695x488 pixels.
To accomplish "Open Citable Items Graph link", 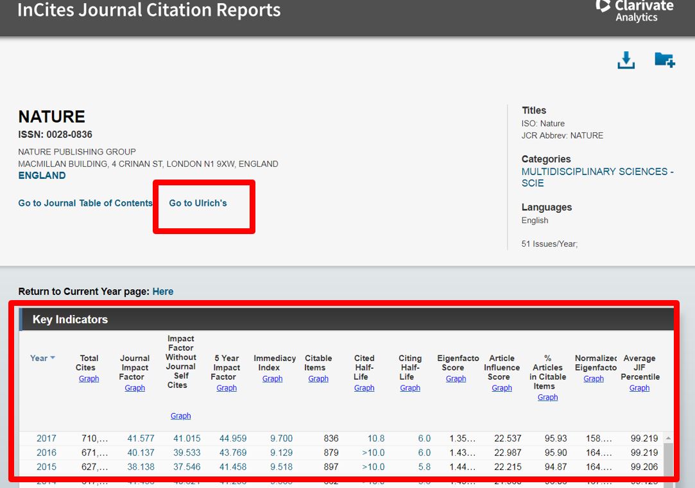I will 318,378.
